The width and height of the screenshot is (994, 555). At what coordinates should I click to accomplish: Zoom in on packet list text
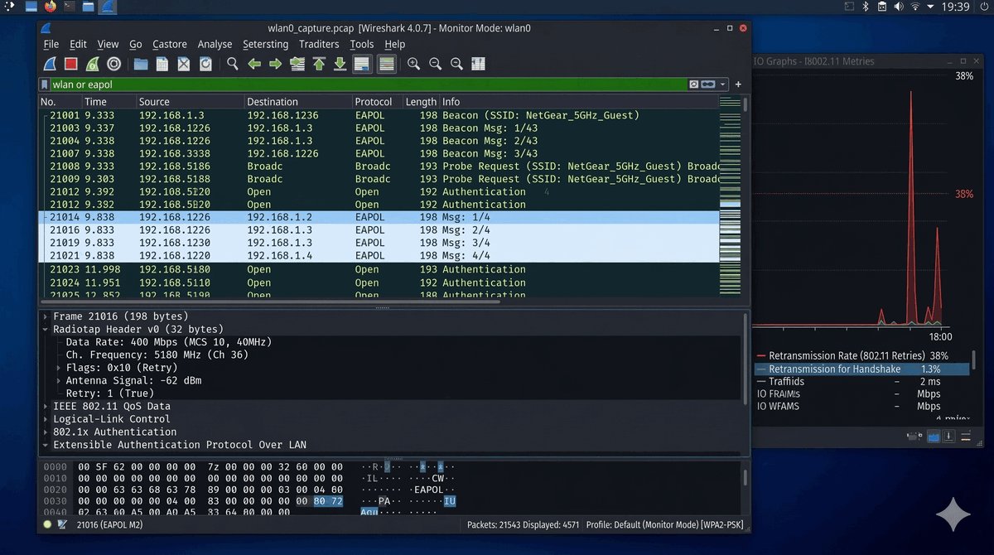413,64
